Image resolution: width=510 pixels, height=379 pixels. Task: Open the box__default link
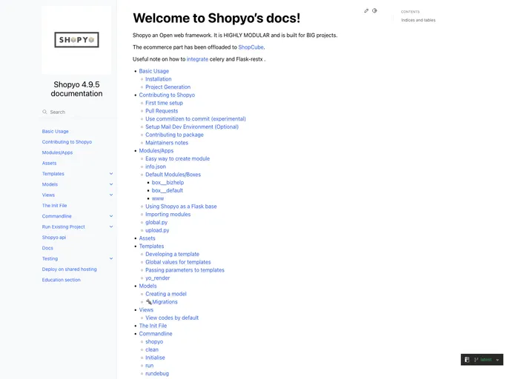pyautogui.click(x=168, y=190)
